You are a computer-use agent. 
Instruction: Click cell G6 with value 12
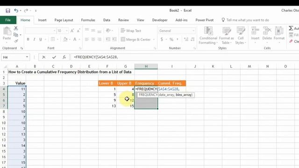(126, 100)
